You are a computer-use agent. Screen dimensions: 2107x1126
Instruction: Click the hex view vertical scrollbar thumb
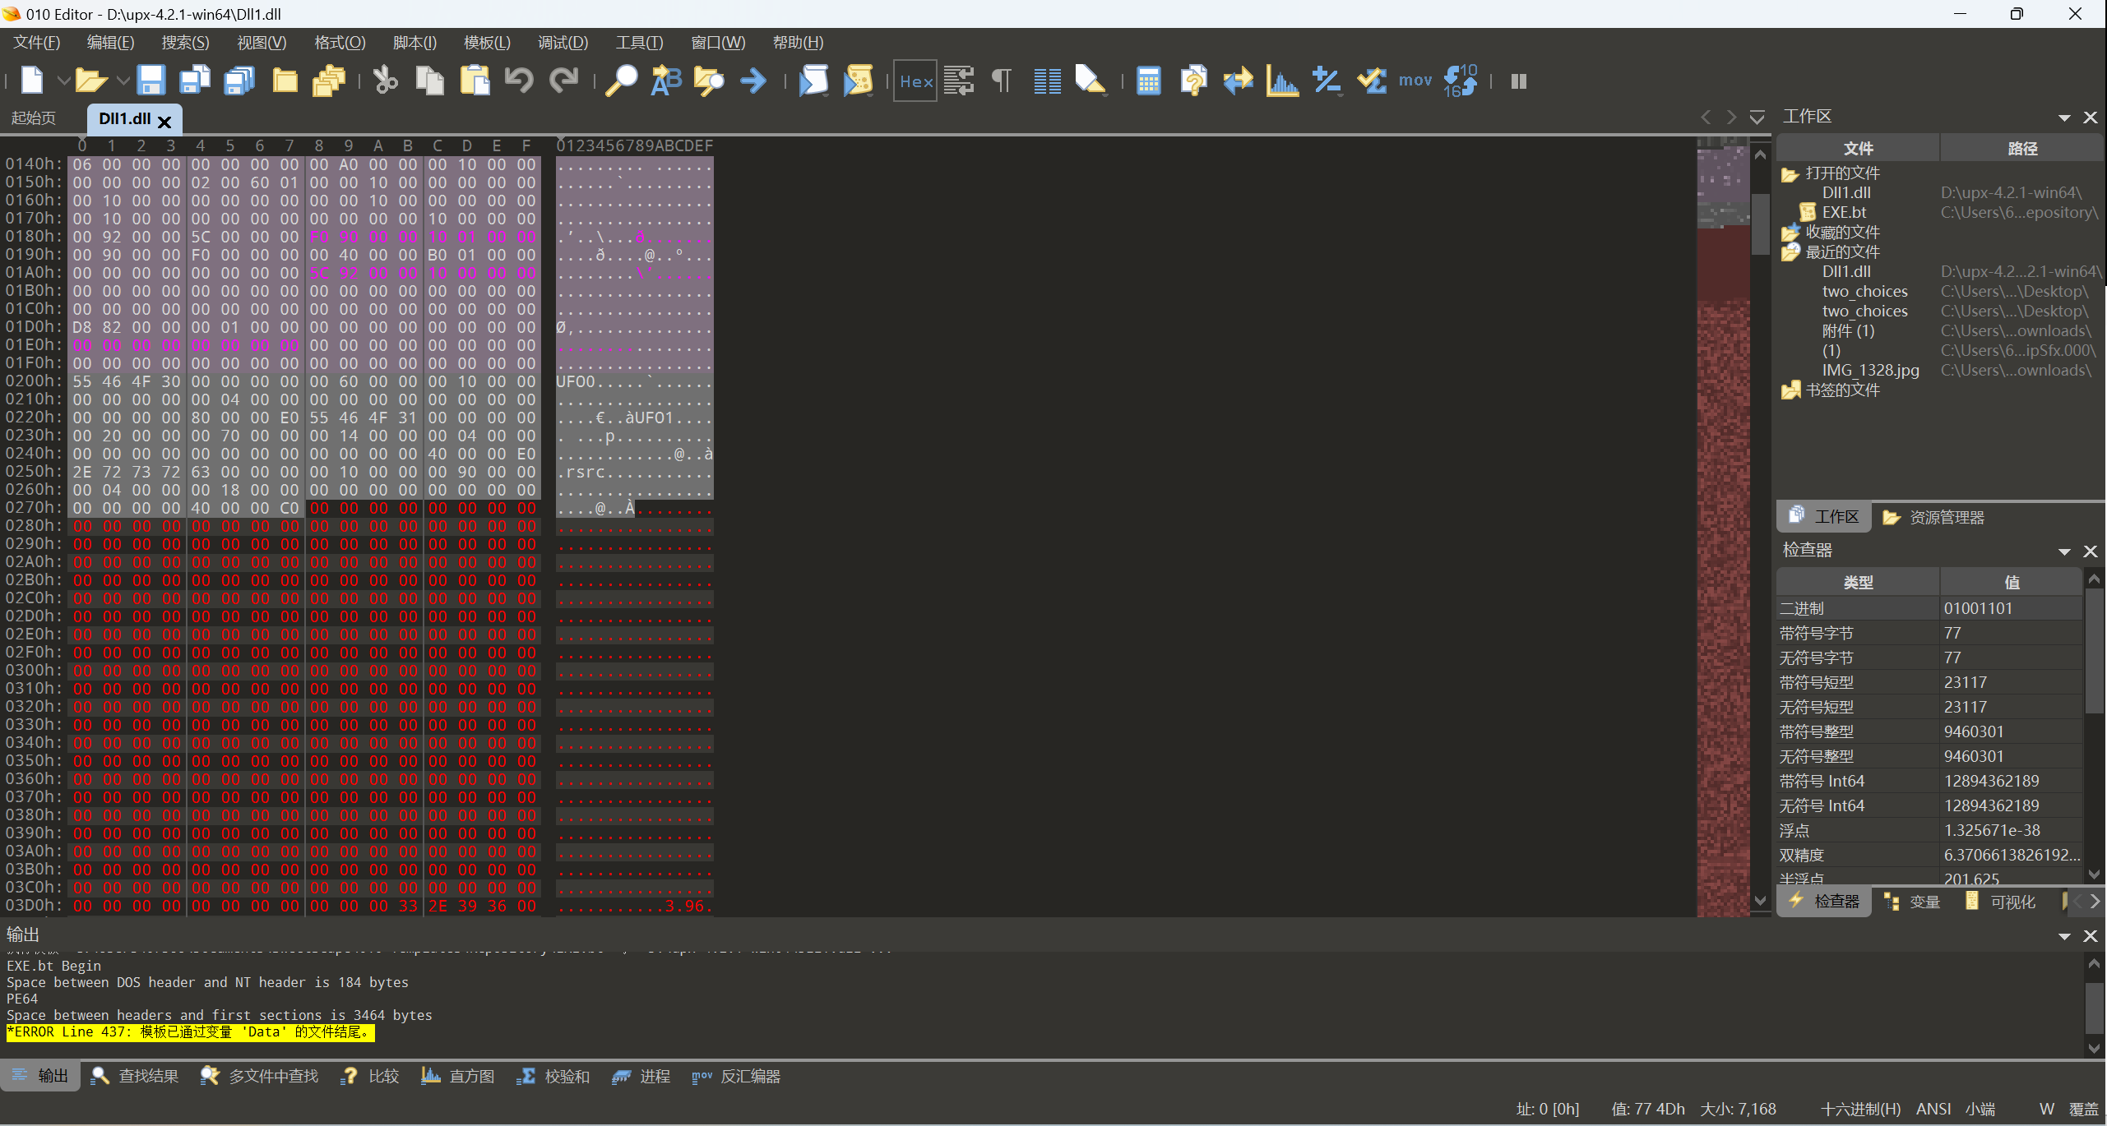[x=1760, y=224]
